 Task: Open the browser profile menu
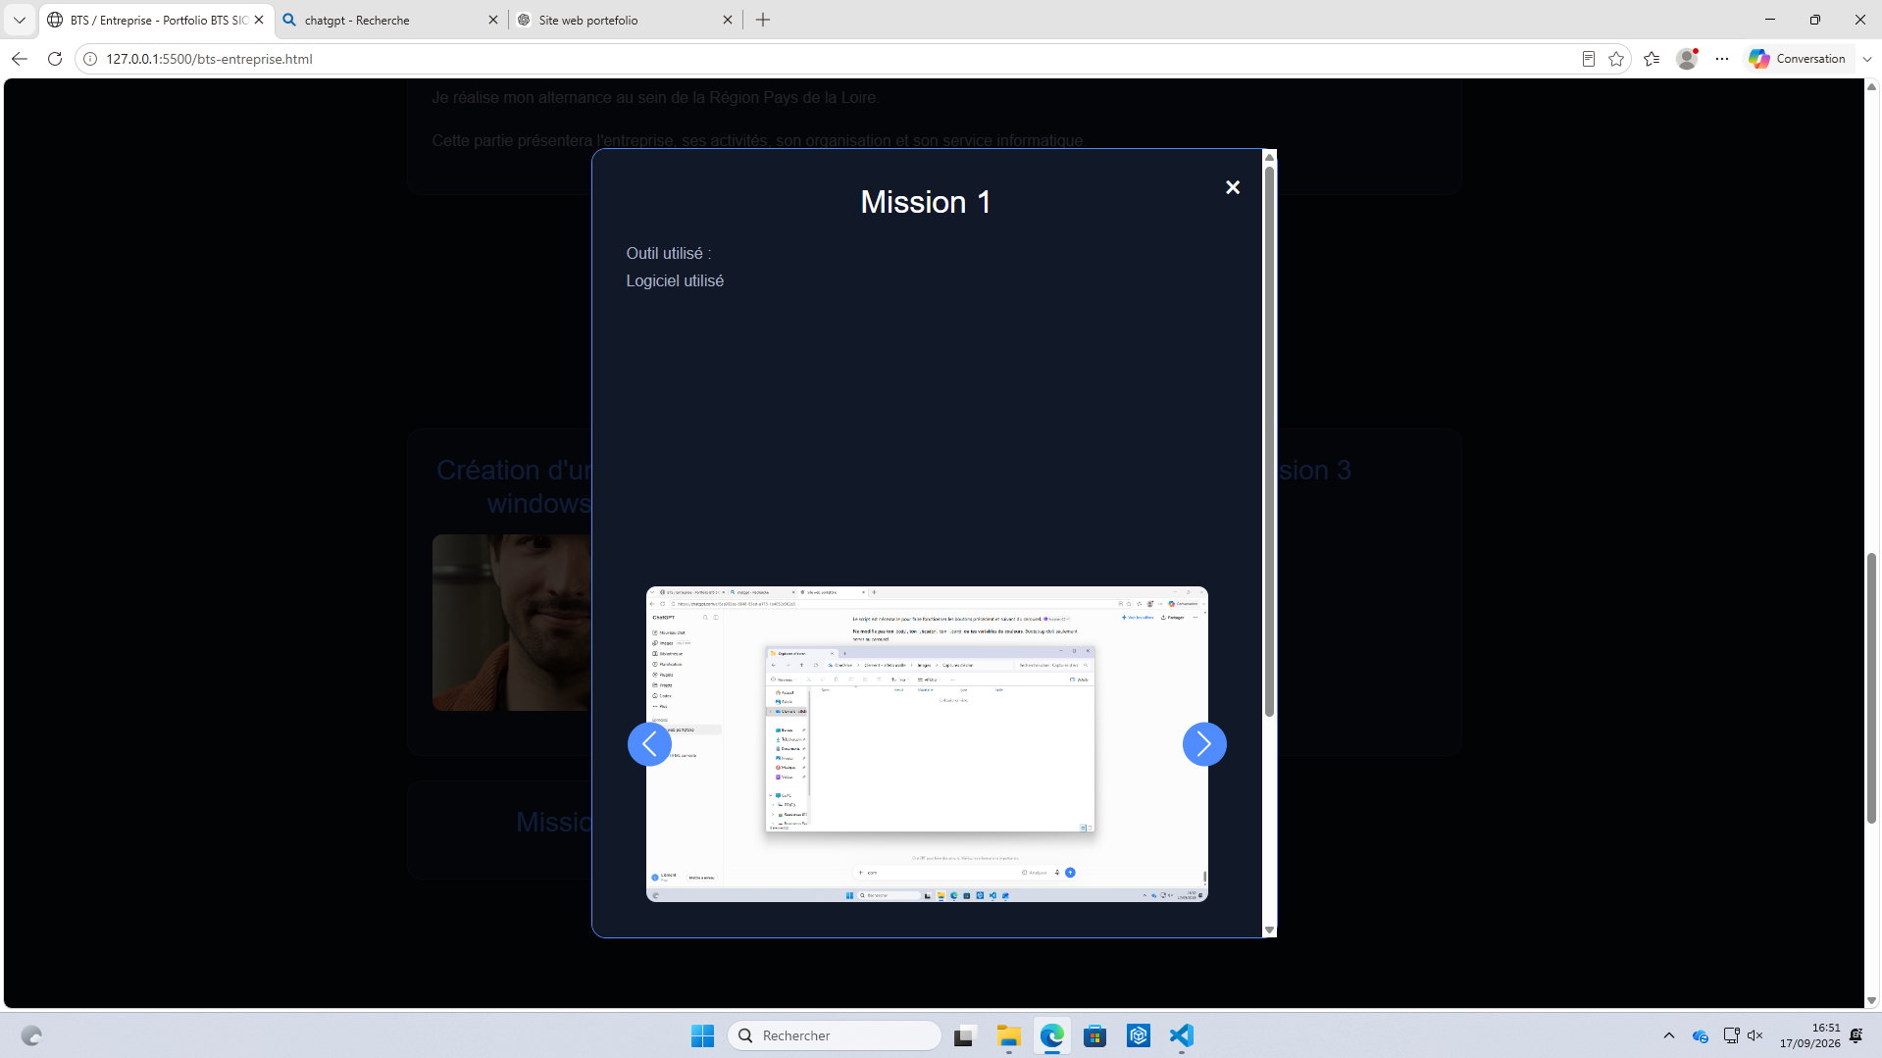1687,59
